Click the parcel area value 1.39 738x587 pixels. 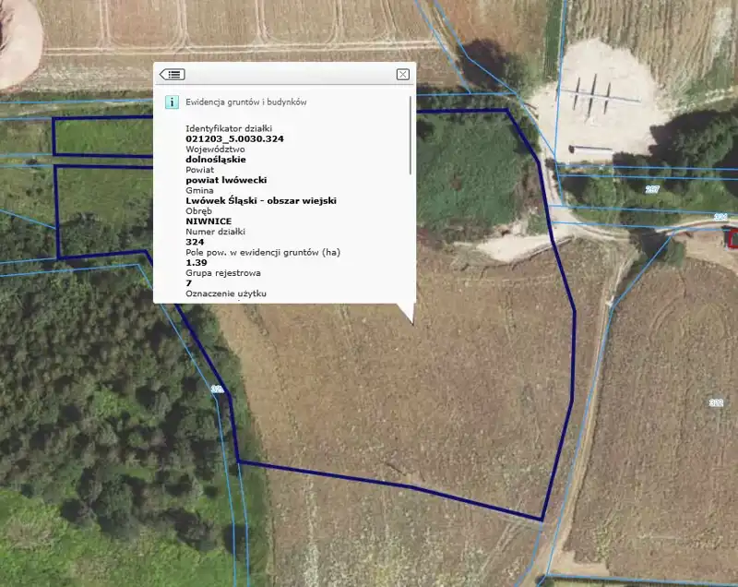(196, 262)
